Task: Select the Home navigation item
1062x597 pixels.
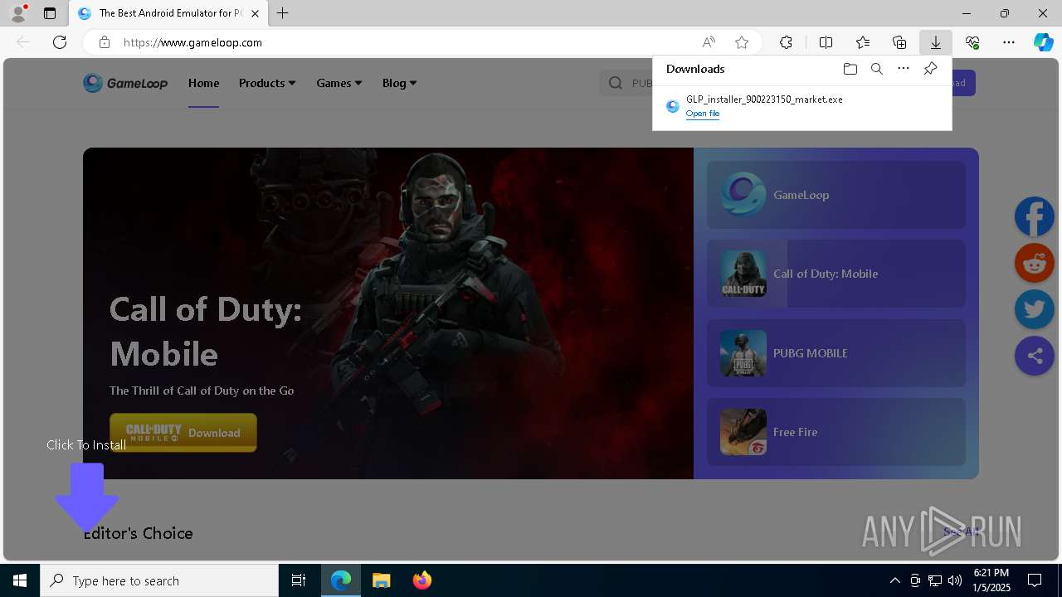Action: [x=203, y=83]
